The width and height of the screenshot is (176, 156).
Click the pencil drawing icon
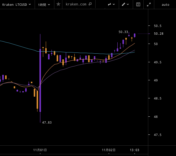click(x=123, y=4)
